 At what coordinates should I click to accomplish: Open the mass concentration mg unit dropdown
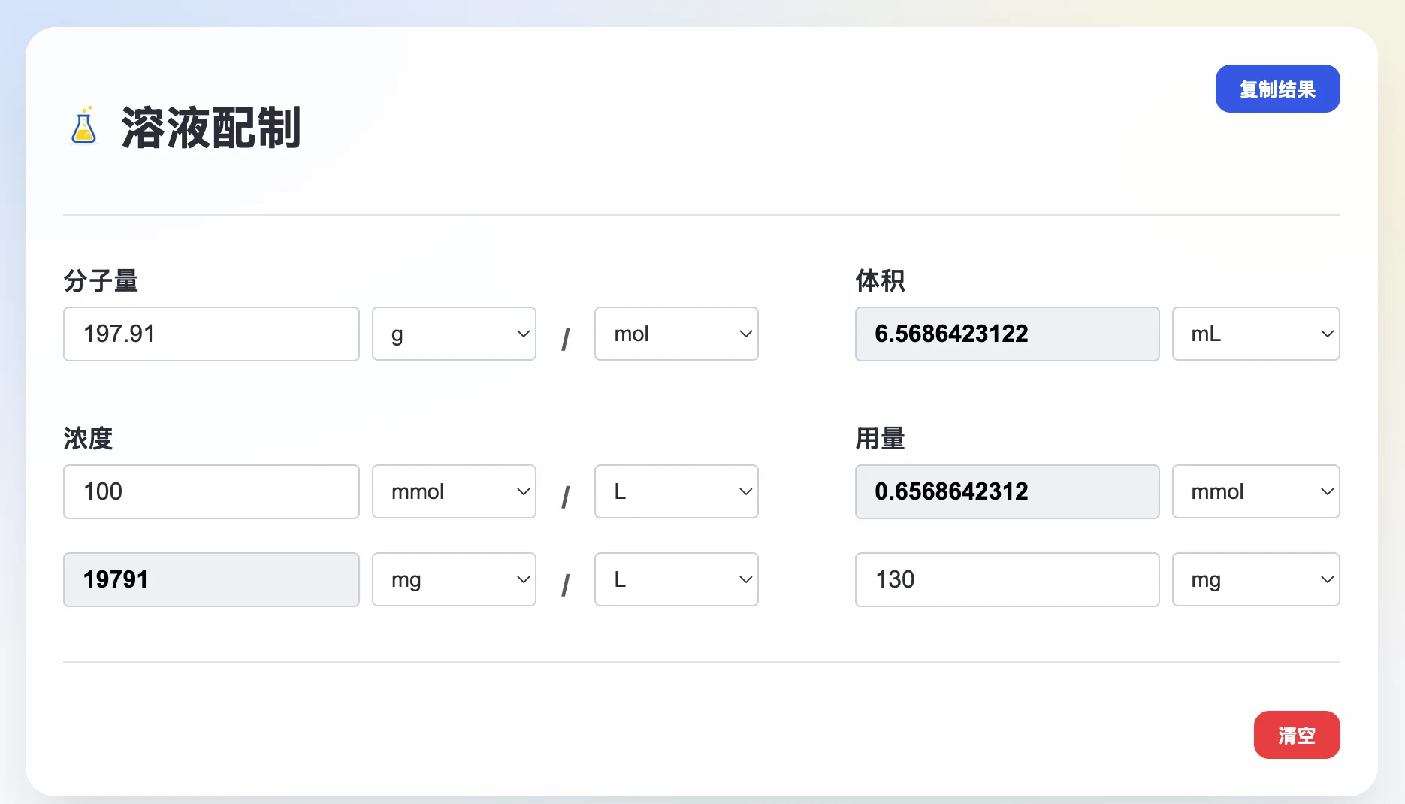click(454, 579)
